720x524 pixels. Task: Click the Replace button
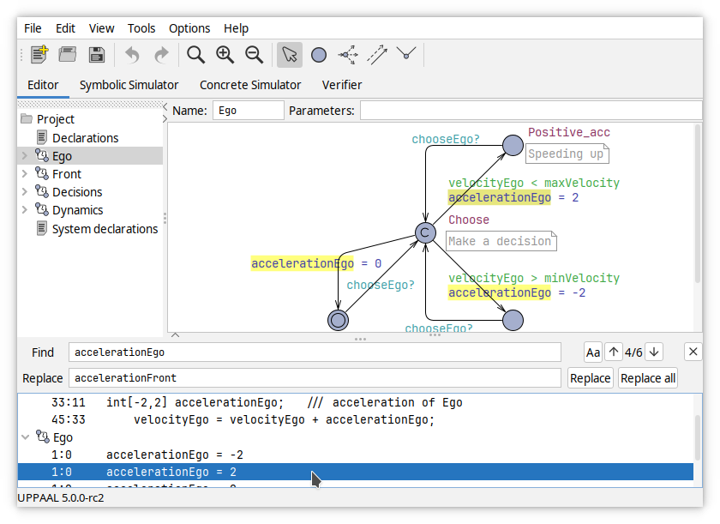(590, 378)
